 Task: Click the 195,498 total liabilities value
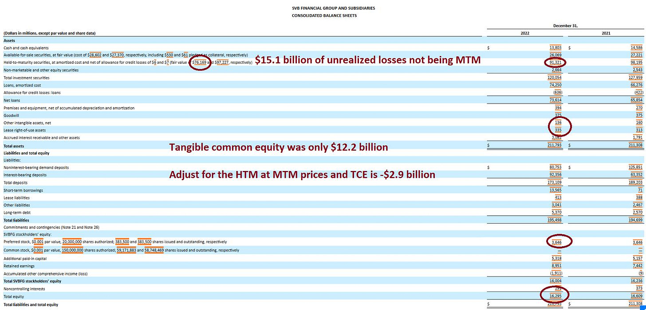point(554,220)
